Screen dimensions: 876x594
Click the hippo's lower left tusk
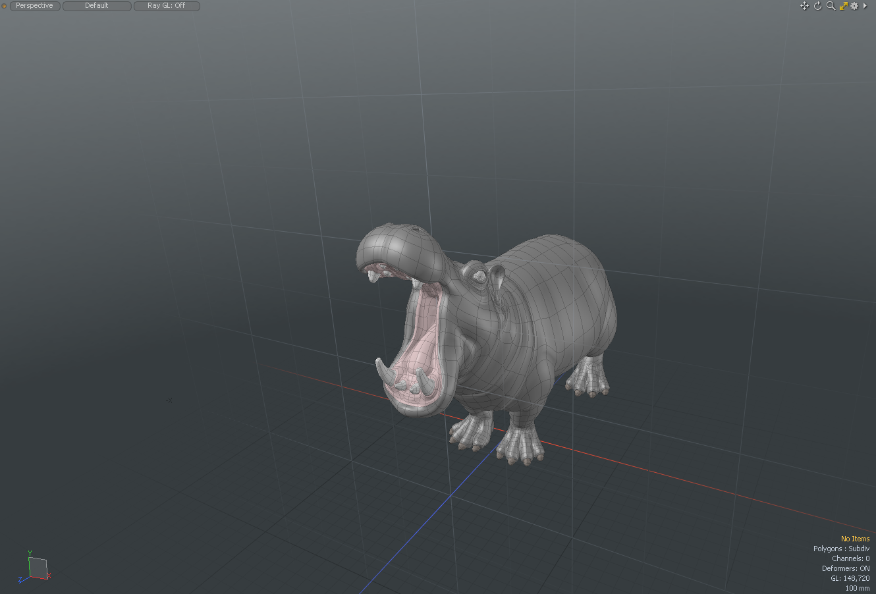[384, 372]
